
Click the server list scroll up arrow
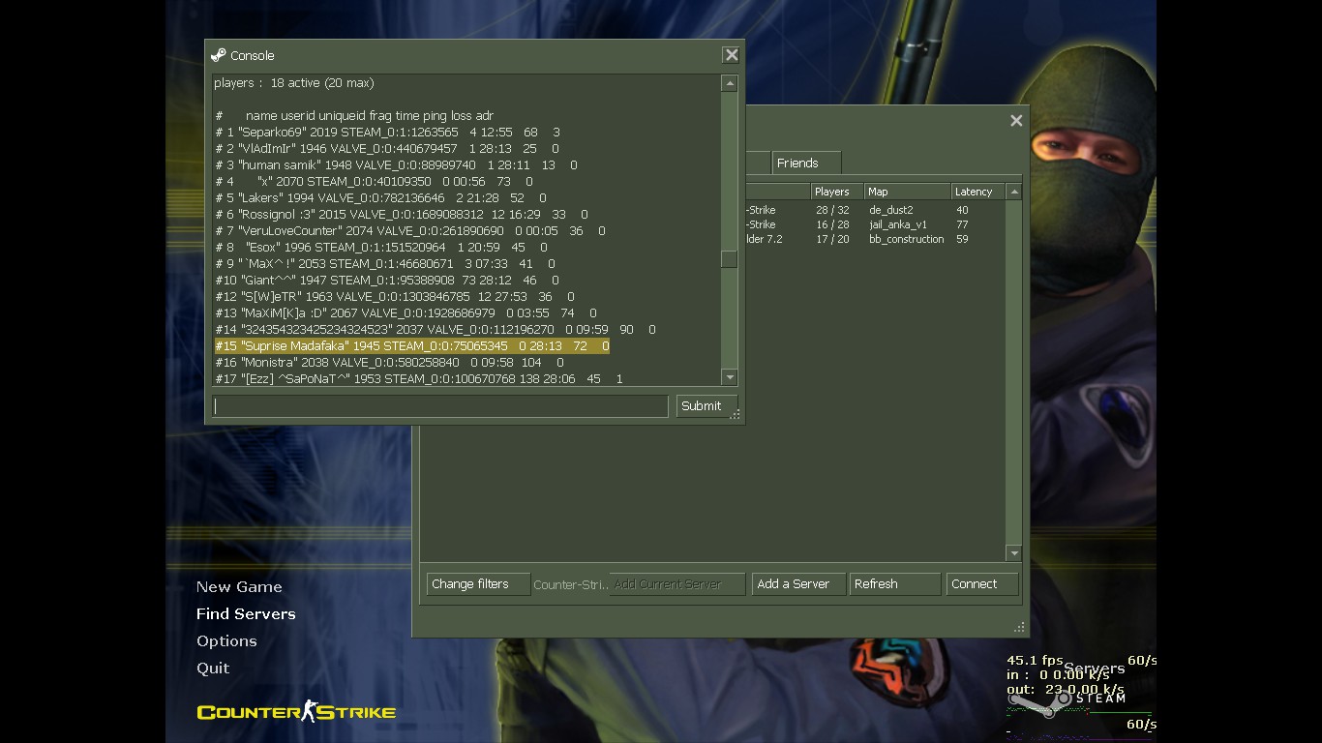pyautogui.click(x=1014, y=192)
